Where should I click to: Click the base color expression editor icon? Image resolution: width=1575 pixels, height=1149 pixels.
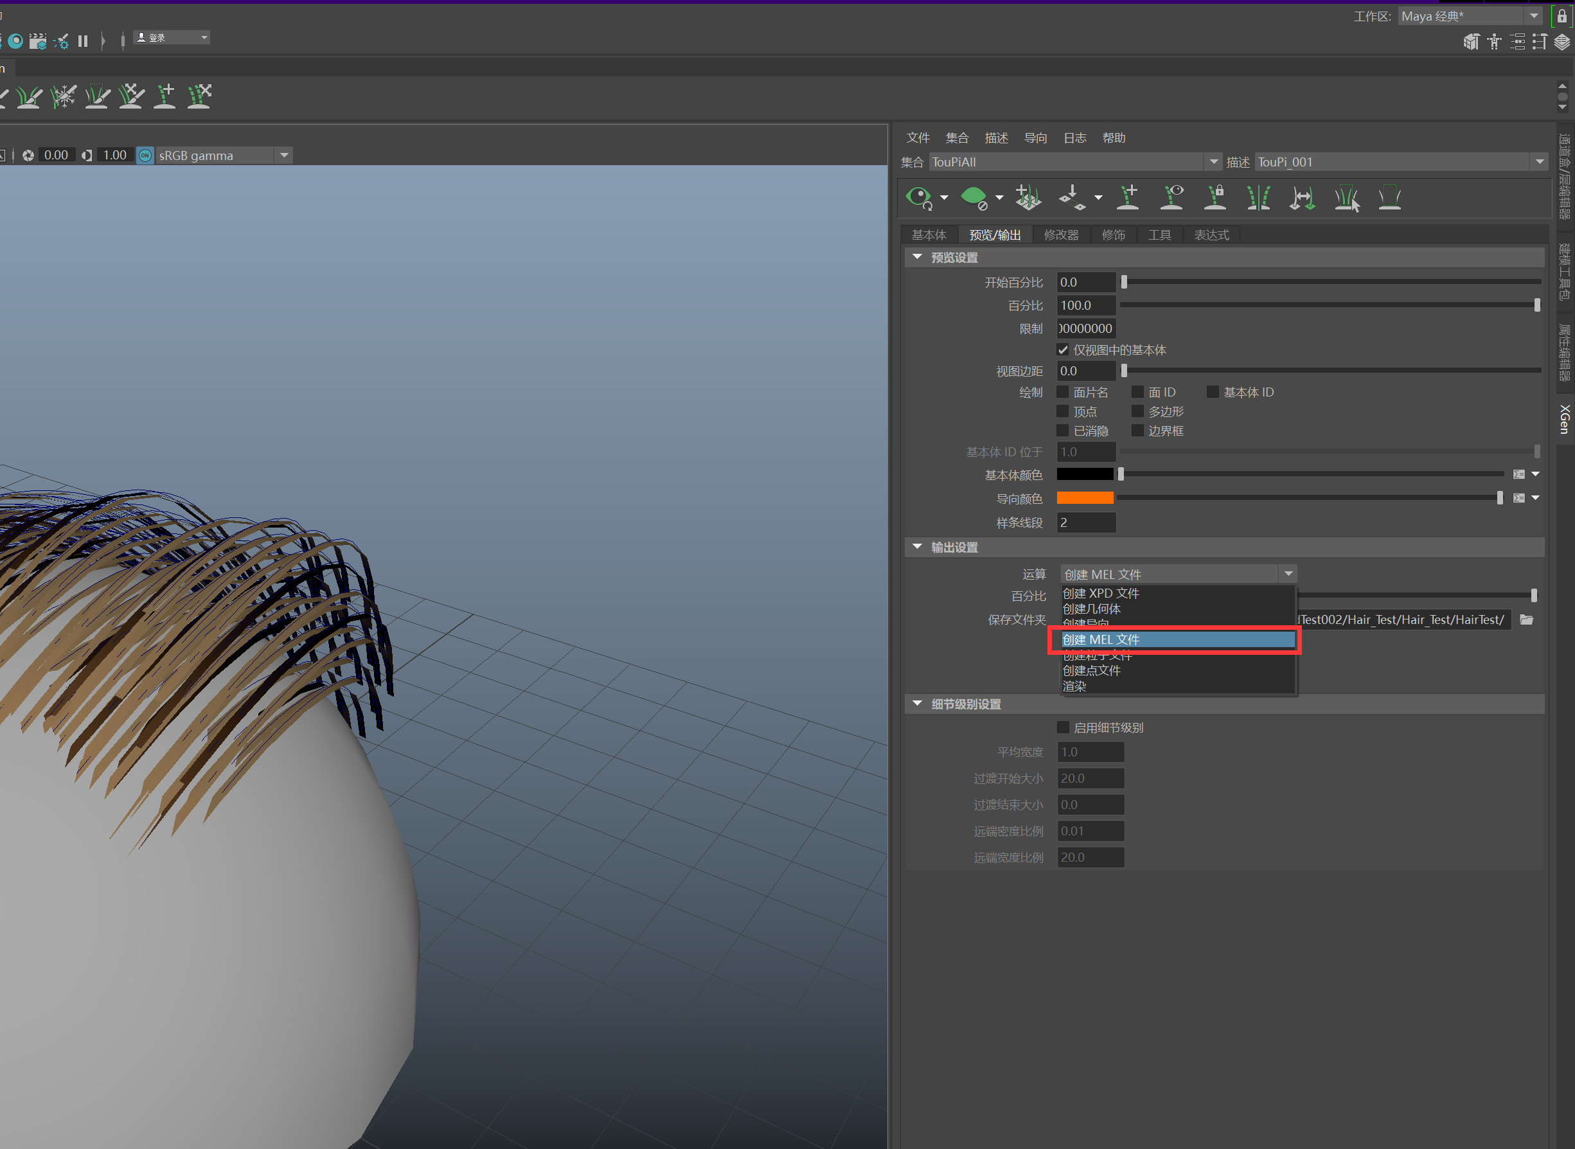[x=1518, y=474]
